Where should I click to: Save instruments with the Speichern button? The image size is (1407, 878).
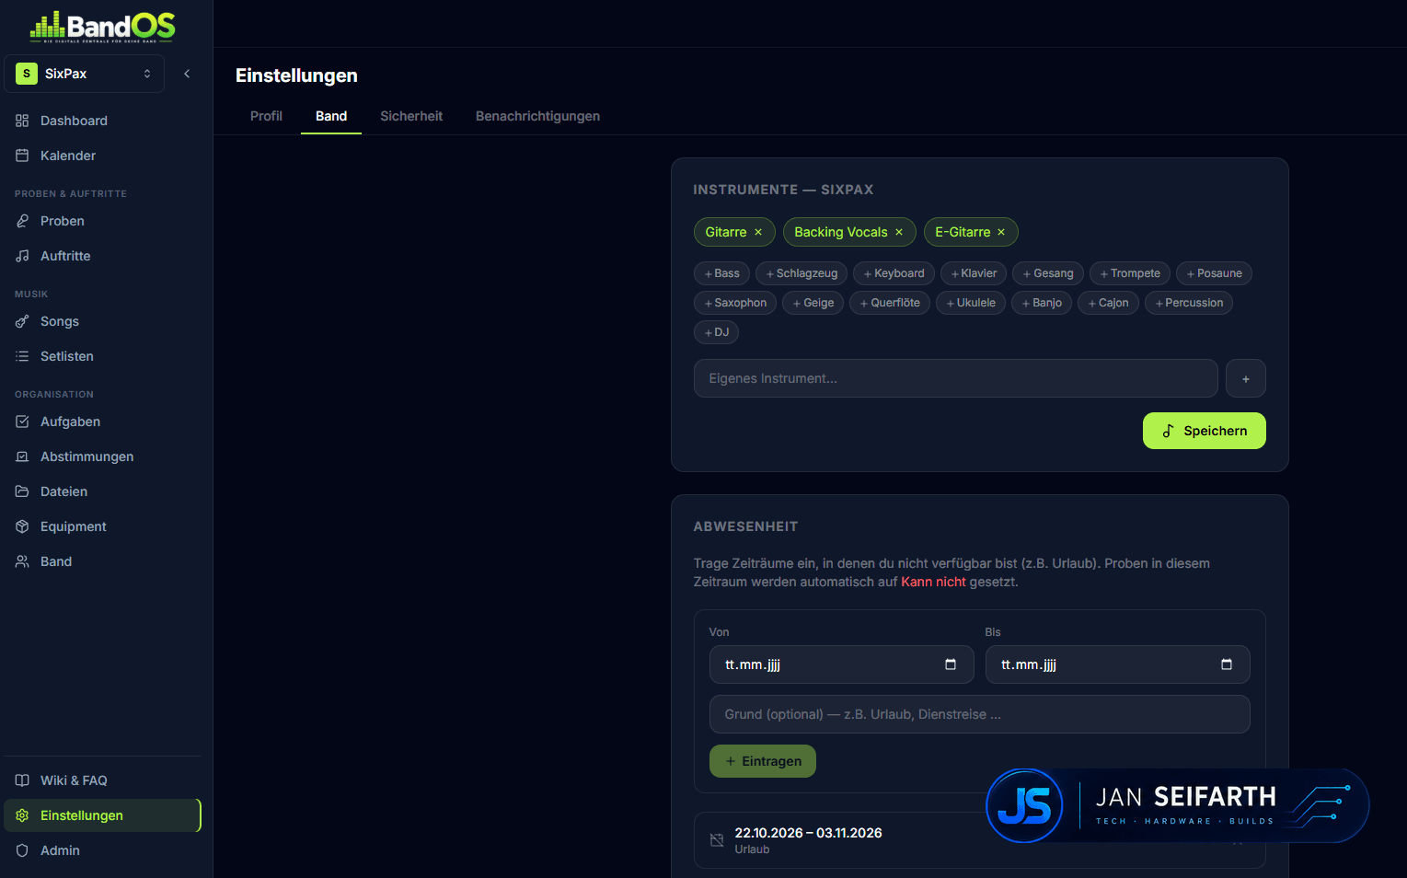(x=1204, y=431)
